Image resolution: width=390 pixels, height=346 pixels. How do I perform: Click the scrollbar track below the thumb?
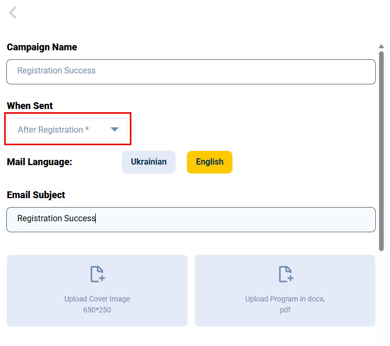click(x=382, y=294)
